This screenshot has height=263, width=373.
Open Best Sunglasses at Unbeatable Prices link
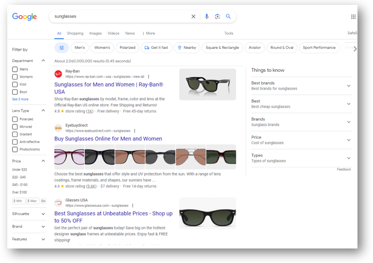[114, 217]
